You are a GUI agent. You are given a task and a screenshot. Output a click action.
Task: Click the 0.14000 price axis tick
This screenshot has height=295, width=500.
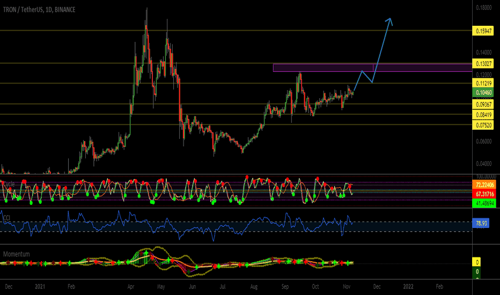(x=484, y=53)
